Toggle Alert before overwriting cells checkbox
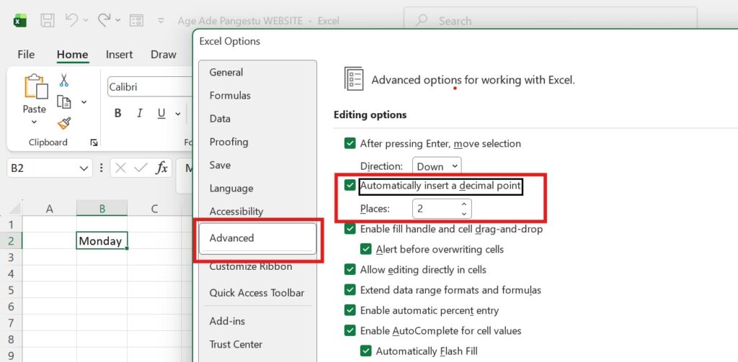 point(365,249)
